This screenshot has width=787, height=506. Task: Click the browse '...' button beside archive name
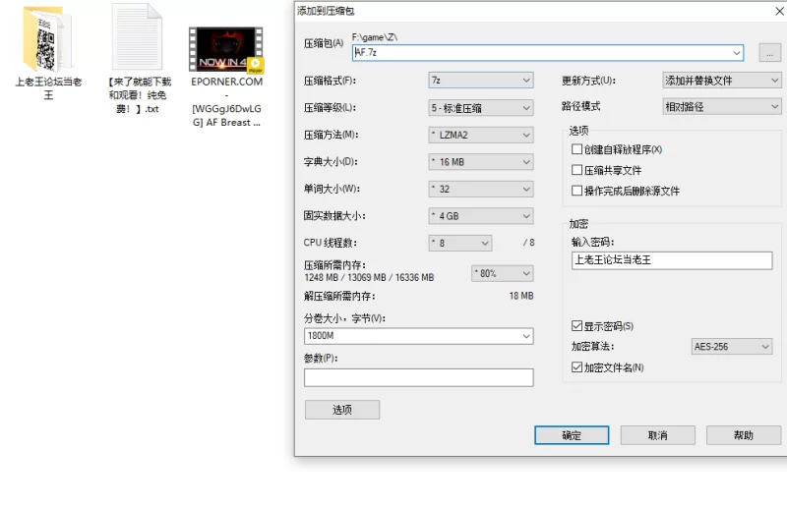tap(769, 53)
